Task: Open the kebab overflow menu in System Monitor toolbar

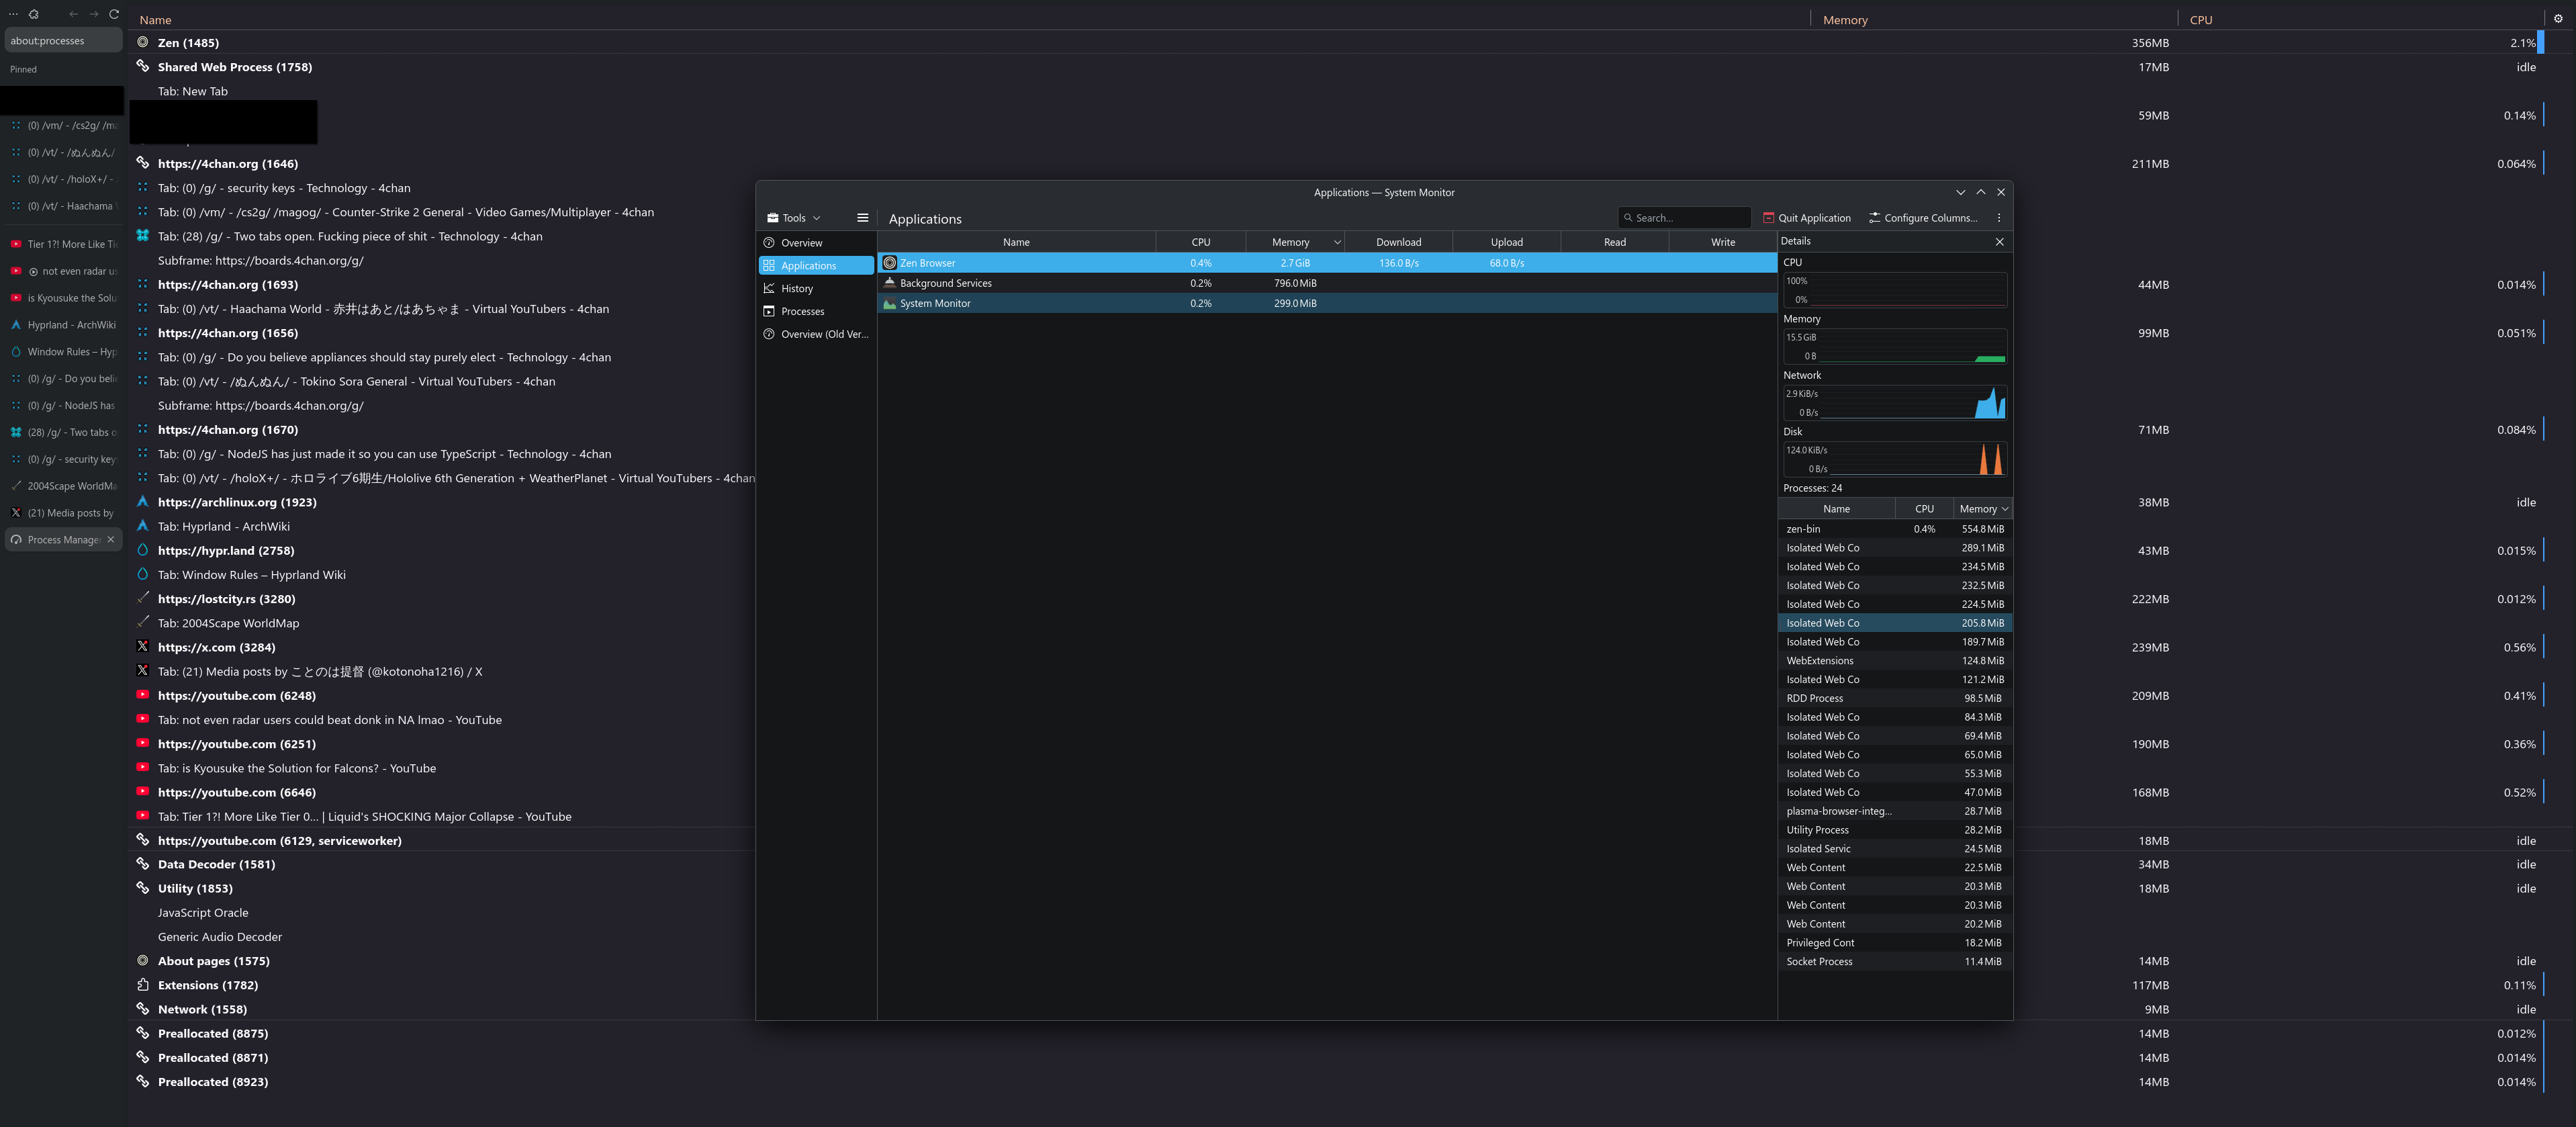Action: pyautogui.click(x=1998, y=218)
